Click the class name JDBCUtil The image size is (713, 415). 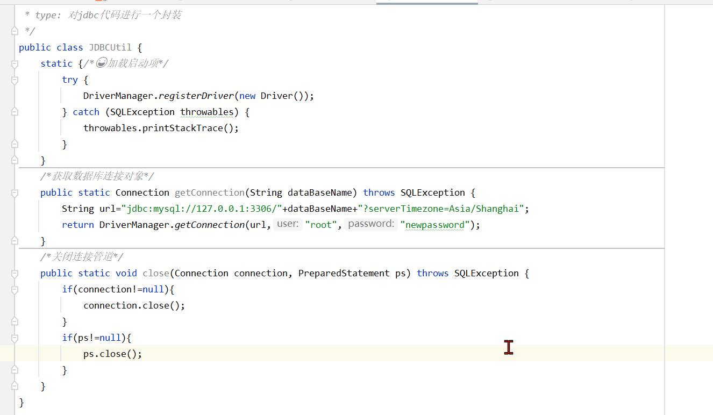(x=110, y=47)
